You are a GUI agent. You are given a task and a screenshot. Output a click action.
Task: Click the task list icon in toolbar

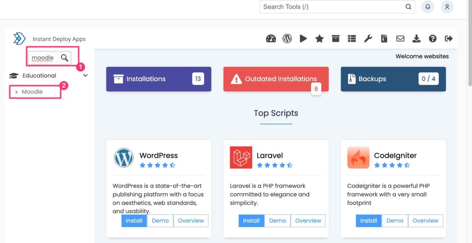tap(352, 39)
